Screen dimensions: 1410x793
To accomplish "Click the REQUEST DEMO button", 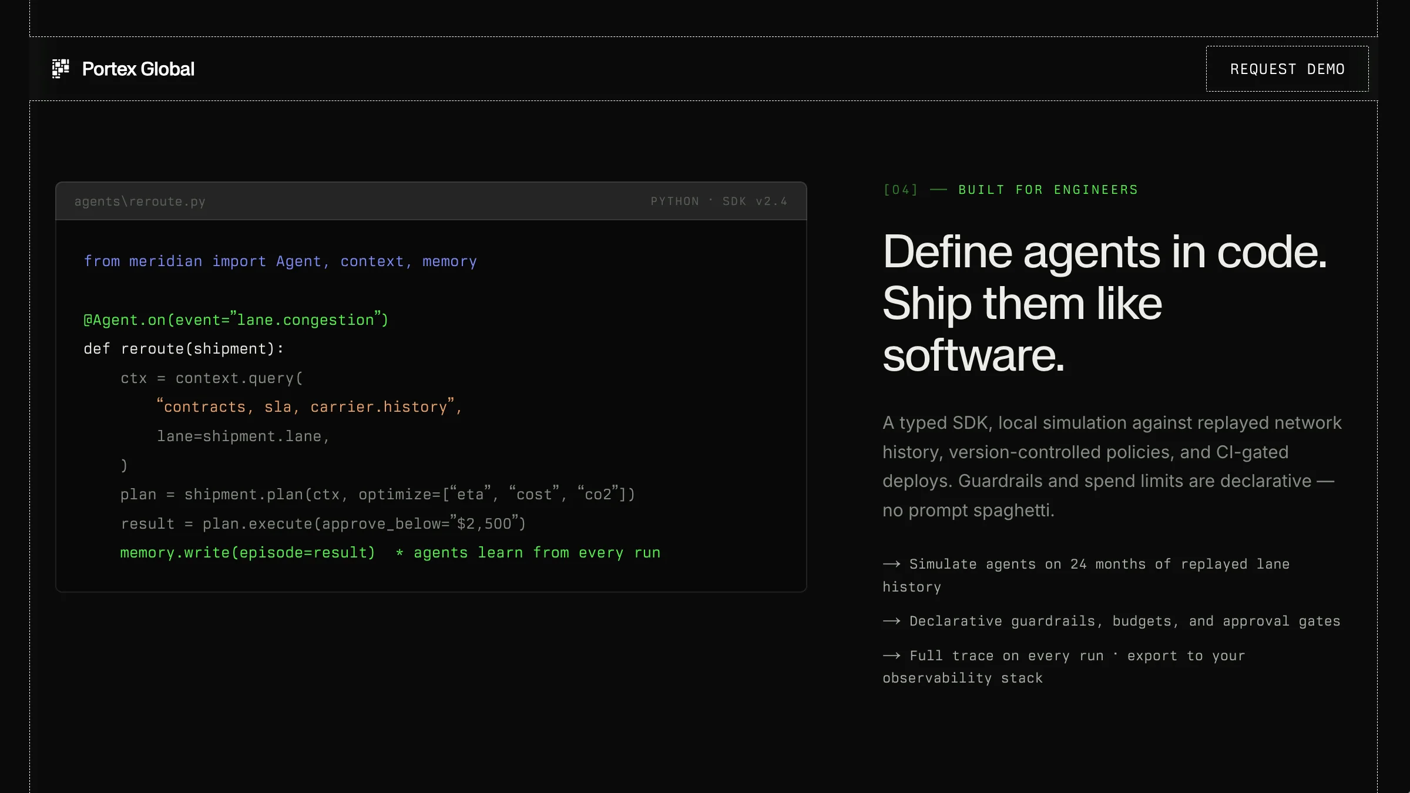I will [x=1287, y=69].
